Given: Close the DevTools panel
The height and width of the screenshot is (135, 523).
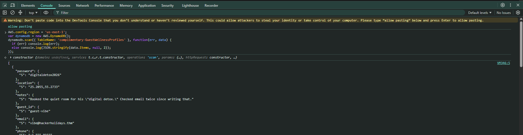Looking at the screenshot, I should click(x=518, y=5).
